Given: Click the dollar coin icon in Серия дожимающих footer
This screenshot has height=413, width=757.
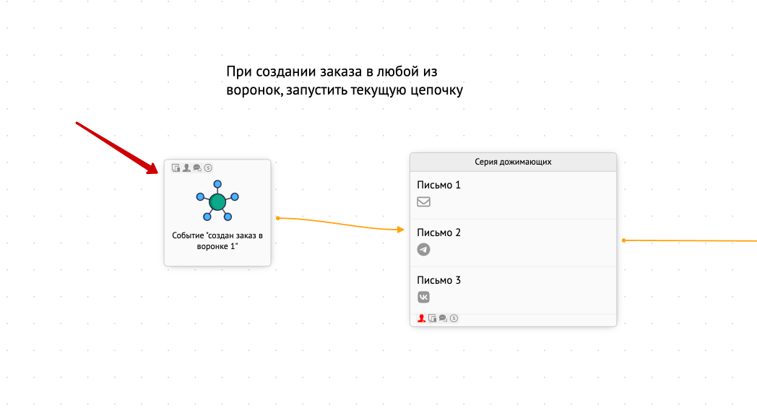Looking at the screenshot, I should pyautogui.click(x=454, y=318).
